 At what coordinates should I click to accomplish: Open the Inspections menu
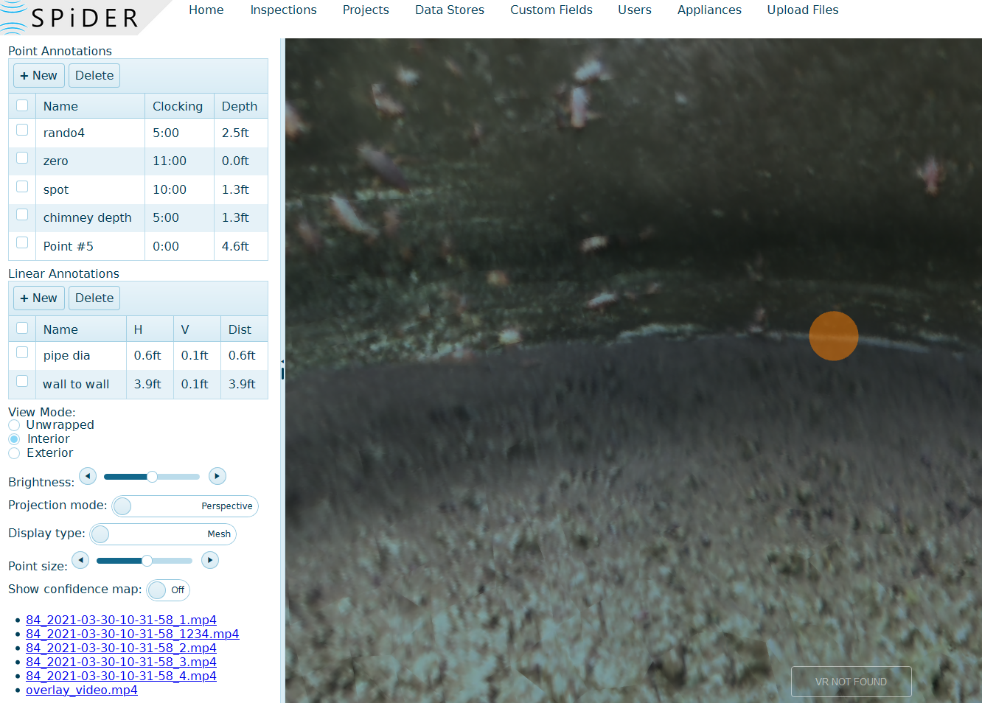[x=283, y=10]
